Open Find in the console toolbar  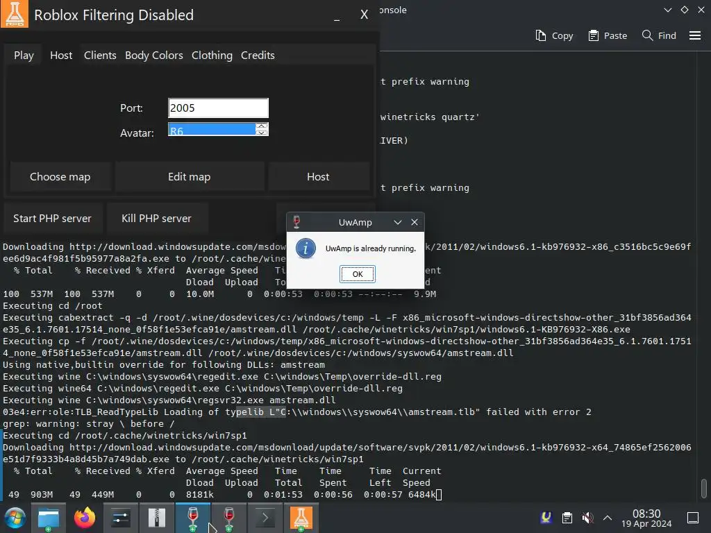[x=659, y=36]
